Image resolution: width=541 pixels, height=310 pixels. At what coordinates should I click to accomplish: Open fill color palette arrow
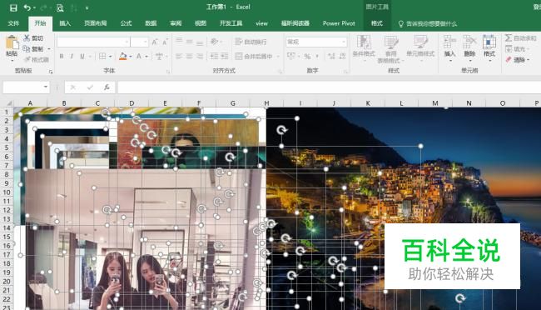(131, 57)
